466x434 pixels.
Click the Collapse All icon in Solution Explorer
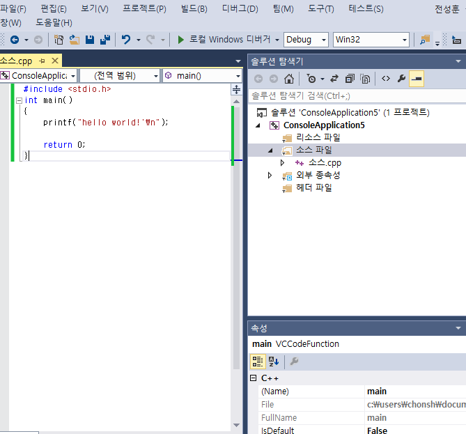(x=350, y=79)
